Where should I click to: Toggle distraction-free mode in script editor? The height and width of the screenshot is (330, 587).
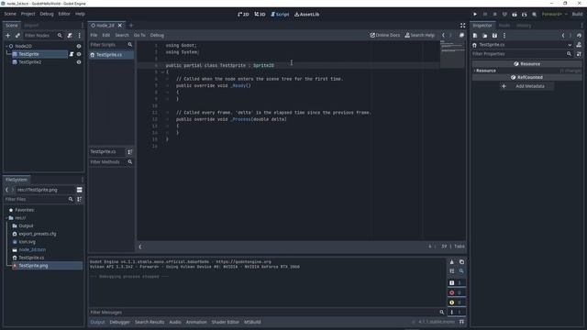click(x=462, y=26)
